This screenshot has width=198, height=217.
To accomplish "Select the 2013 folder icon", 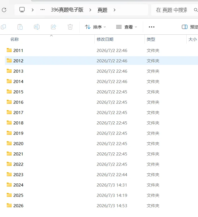I will click(9, 71).
